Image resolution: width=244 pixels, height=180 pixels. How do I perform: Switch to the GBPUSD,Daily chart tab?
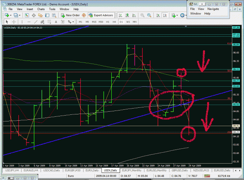click(180, 170)
